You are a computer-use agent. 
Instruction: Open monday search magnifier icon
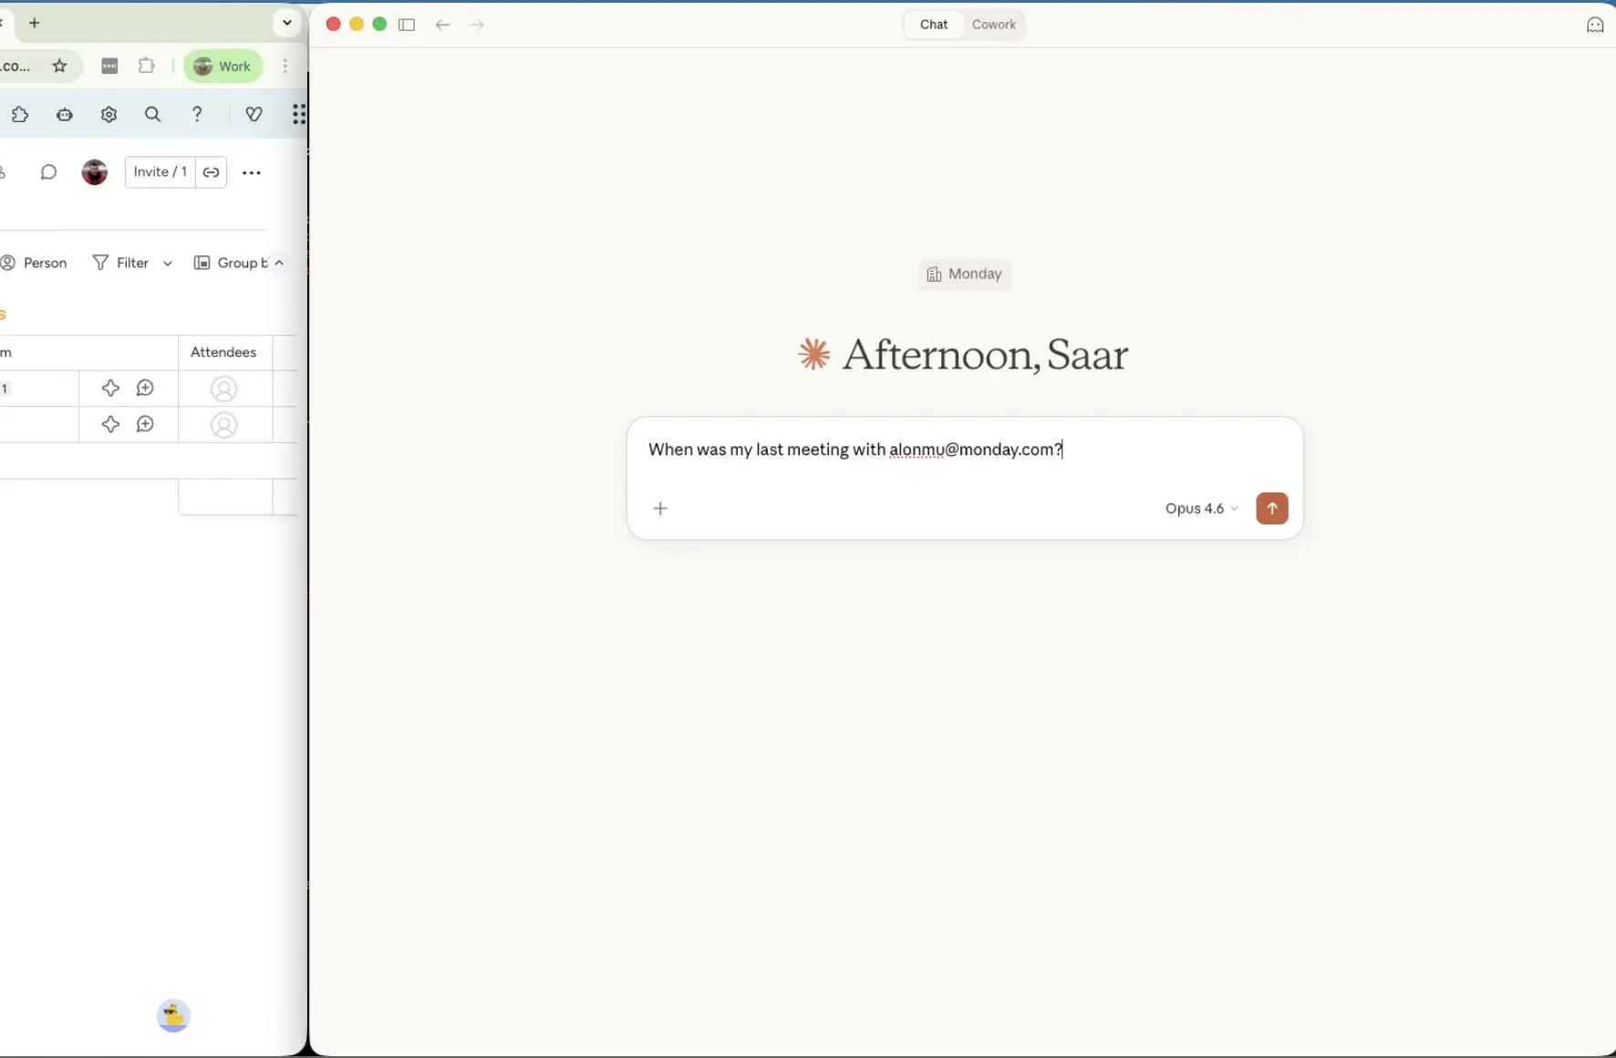tap(152, 114)
